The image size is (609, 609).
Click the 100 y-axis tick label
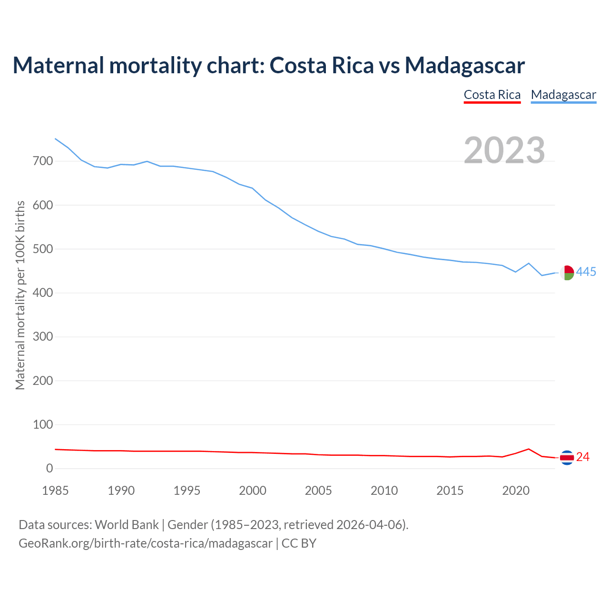pos(43,424)
